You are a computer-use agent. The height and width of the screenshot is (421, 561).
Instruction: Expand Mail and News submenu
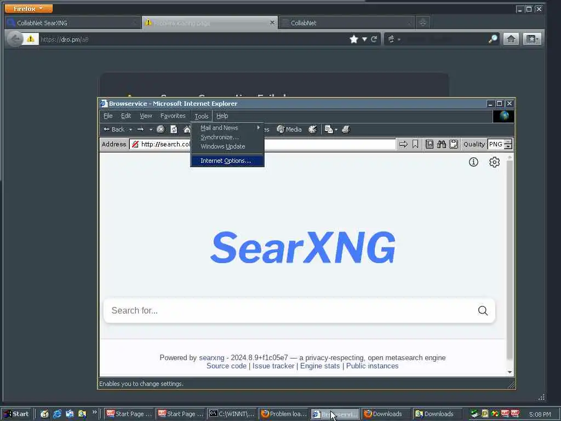point(227,128)
